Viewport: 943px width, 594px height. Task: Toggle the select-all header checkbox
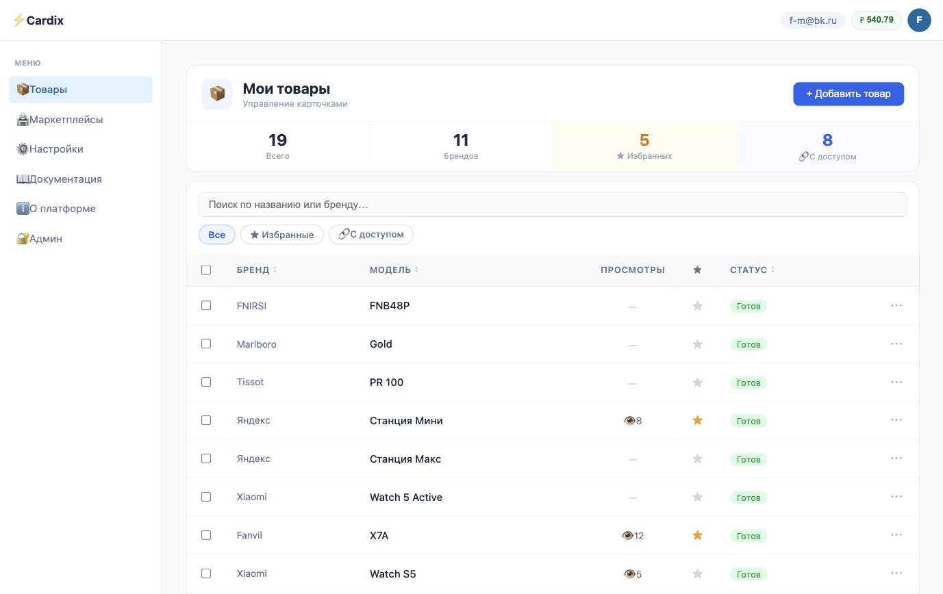tap(206, 270)
